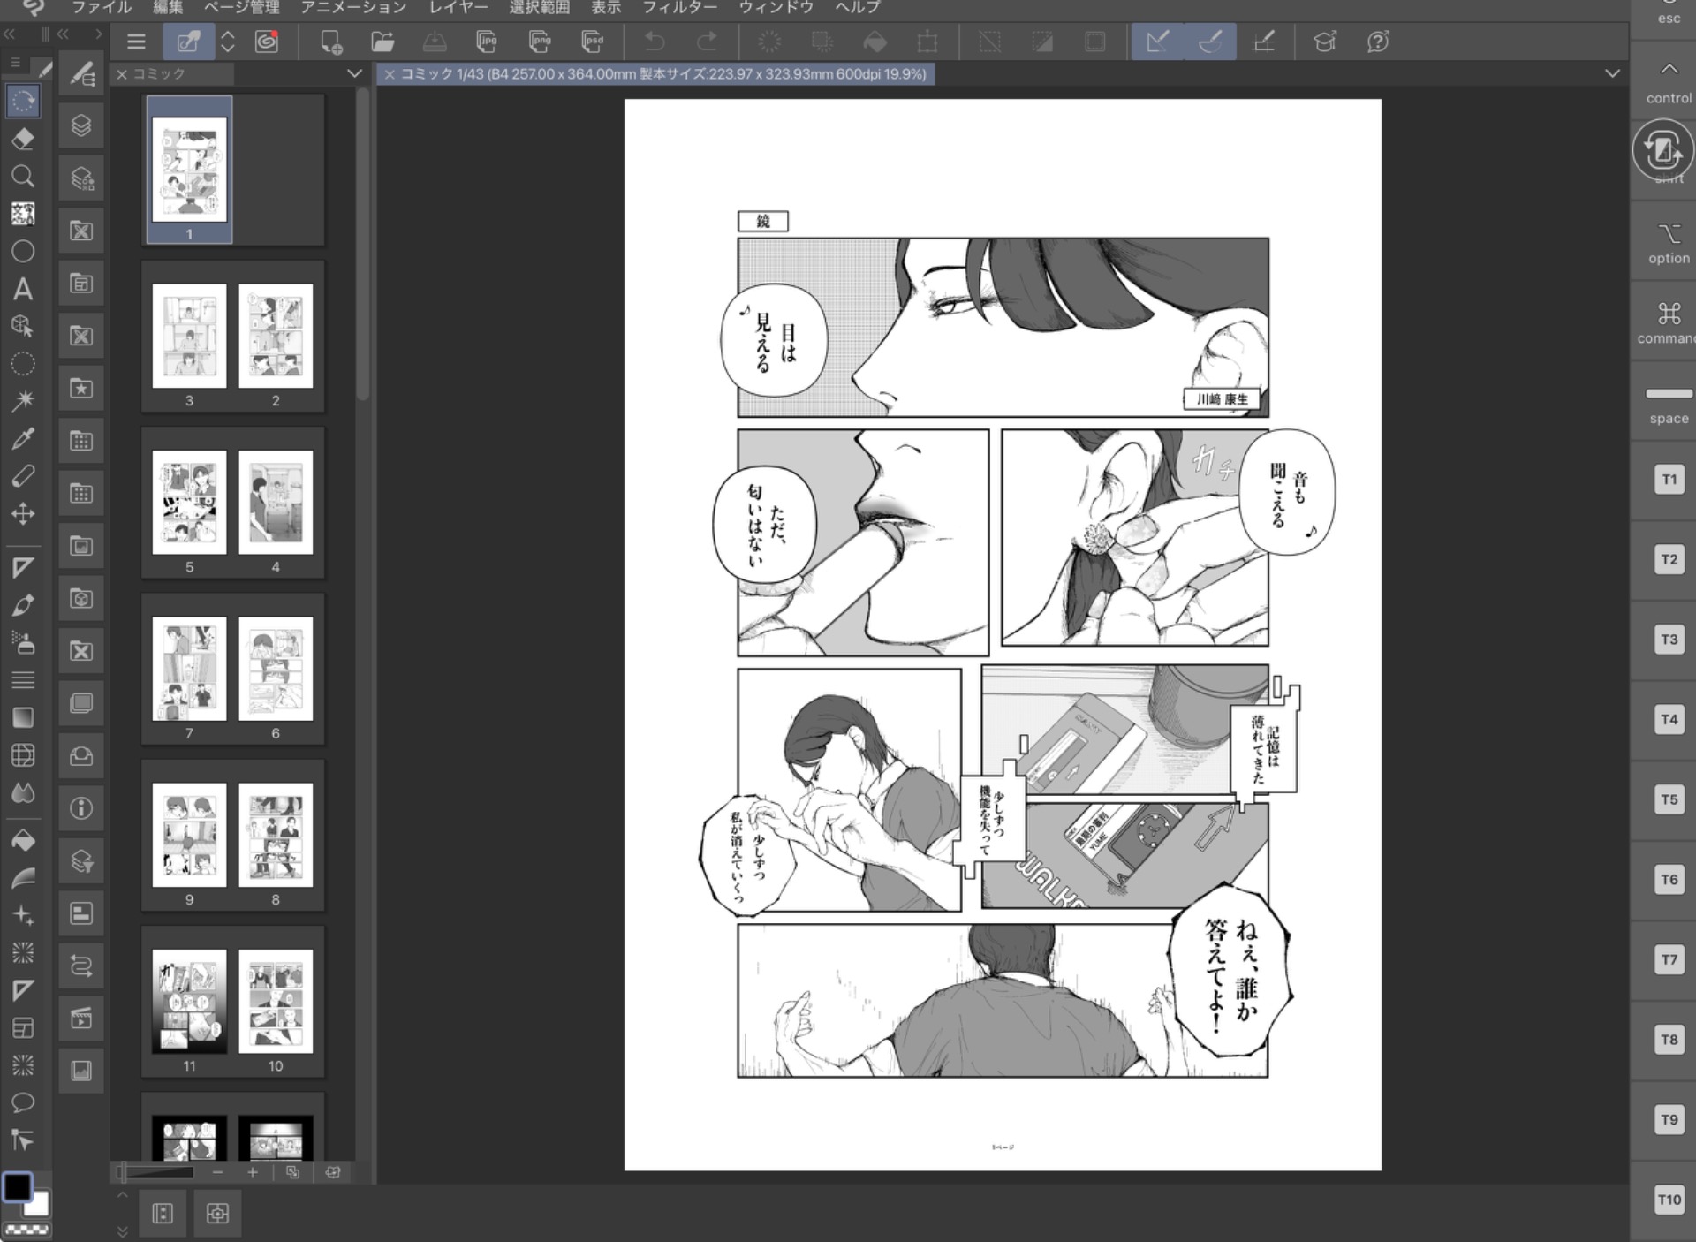Select the Balloon speech bubble tool
1696x1242 pixels.
[x=23, y=1102]
